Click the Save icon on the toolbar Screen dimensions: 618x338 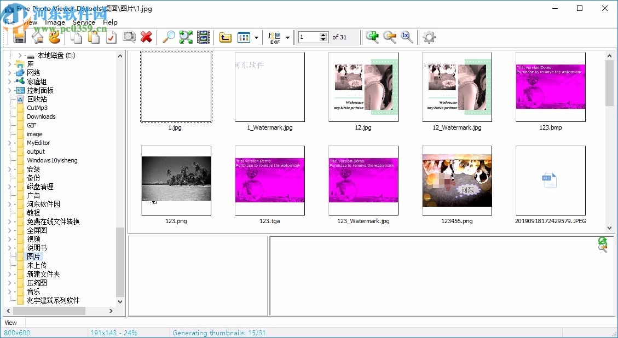click(19, 37)
